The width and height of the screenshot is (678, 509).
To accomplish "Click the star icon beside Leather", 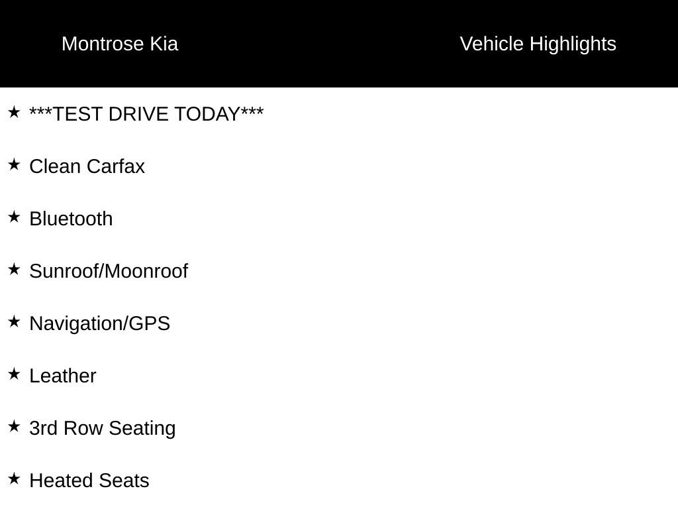I will click(x=14, y=374).
